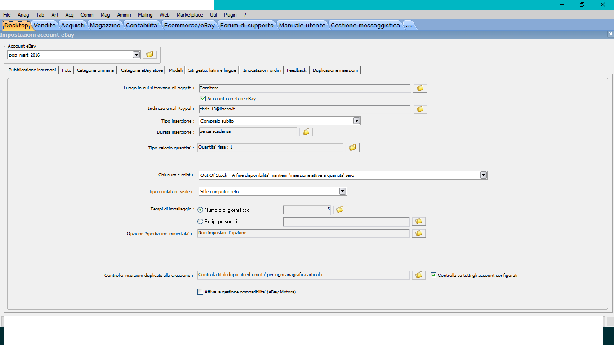Open the '?' help menu
Viewport: 614px width, 359px height.
point(245,15)
